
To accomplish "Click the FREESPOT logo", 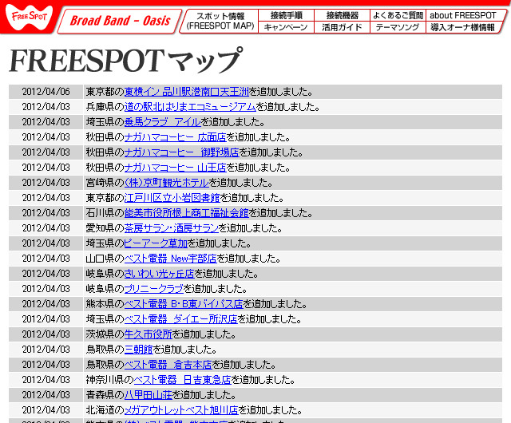I will coord(29,18).
